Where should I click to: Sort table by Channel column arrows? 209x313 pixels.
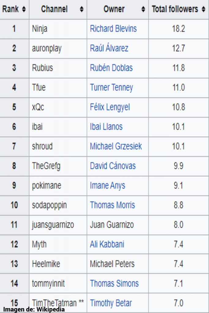(x=81, y=9)
